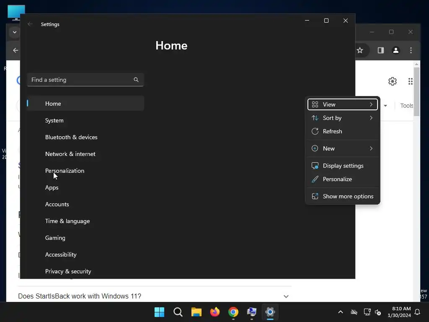Open Chrome three-dot menu
This screenshot has height=322, width=429.
411,50
